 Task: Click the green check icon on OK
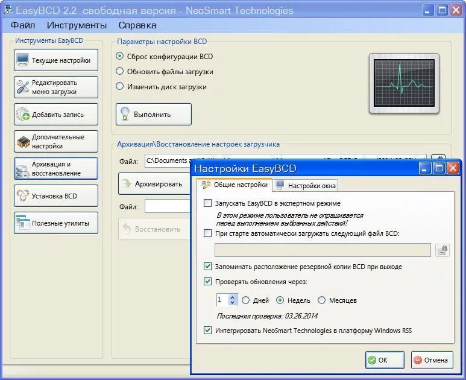tap(372, 360)
